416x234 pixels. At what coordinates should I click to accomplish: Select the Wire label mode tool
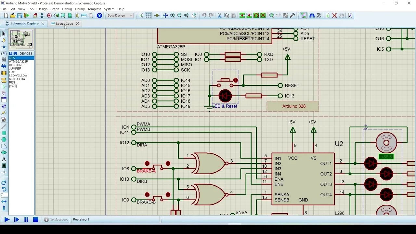[x=4, y=54]
